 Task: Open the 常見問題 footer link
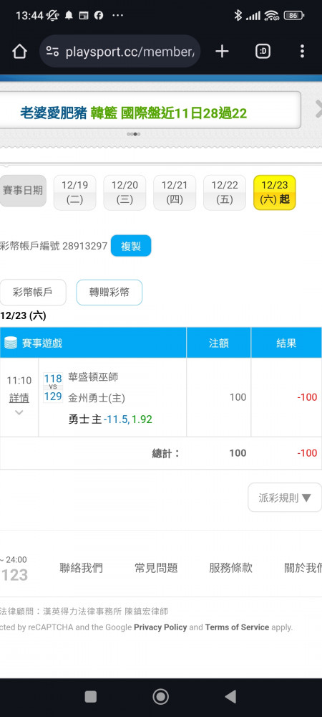tap(156, 568)
